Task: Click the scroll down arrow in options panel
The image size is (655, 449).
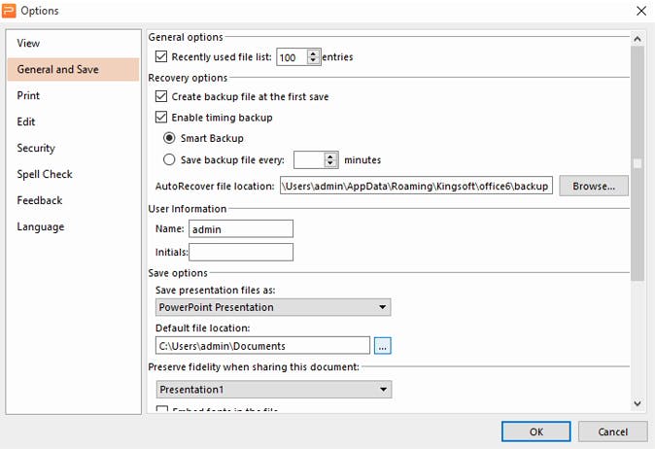Action: [x=638, y=402]
